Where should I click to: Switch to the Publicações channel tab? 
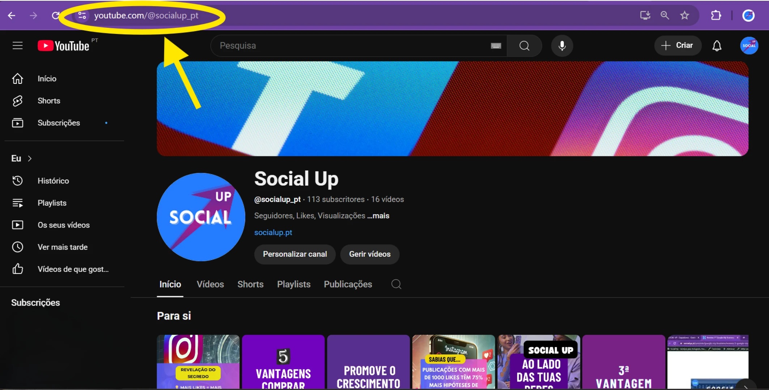(x=348, y=285)
